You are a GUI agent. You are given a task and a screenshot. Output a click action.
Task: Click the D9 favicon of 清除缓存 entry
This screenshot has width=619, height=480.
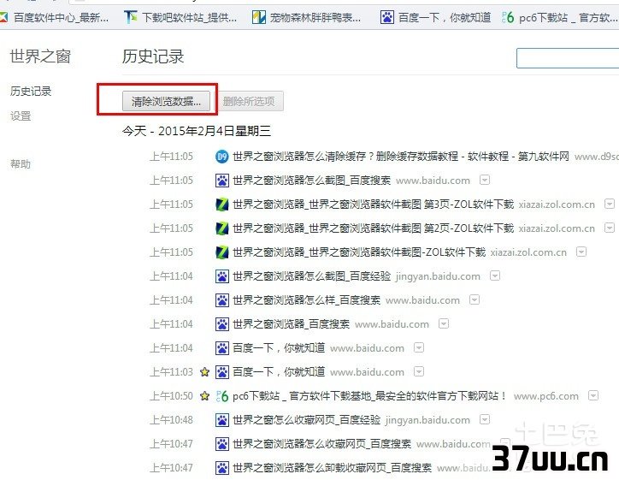[x=221, y=157]
